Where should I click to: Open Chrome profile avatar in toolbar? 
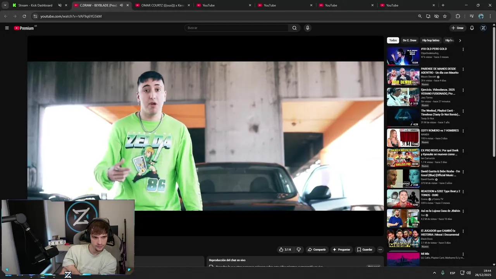point(481,16)
